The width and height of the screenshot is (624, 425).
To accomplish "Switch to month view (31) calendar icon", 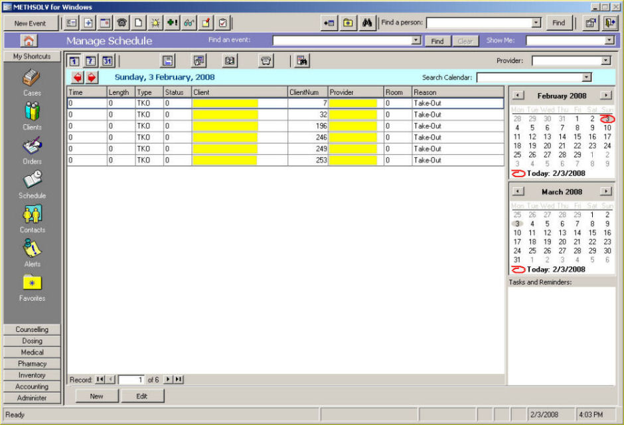I will pos(108,61).
